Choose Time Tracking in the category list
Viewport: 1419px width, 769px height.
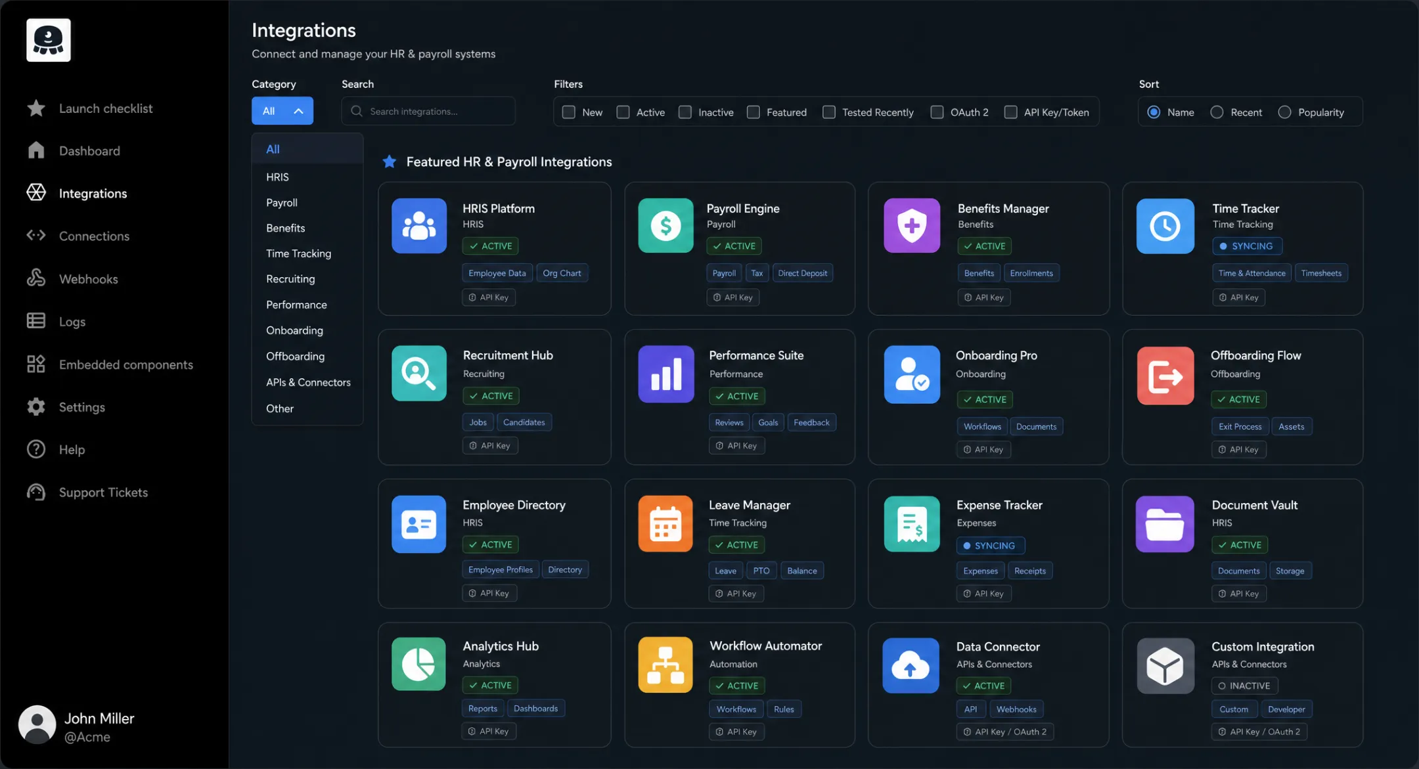pos(307,253)
